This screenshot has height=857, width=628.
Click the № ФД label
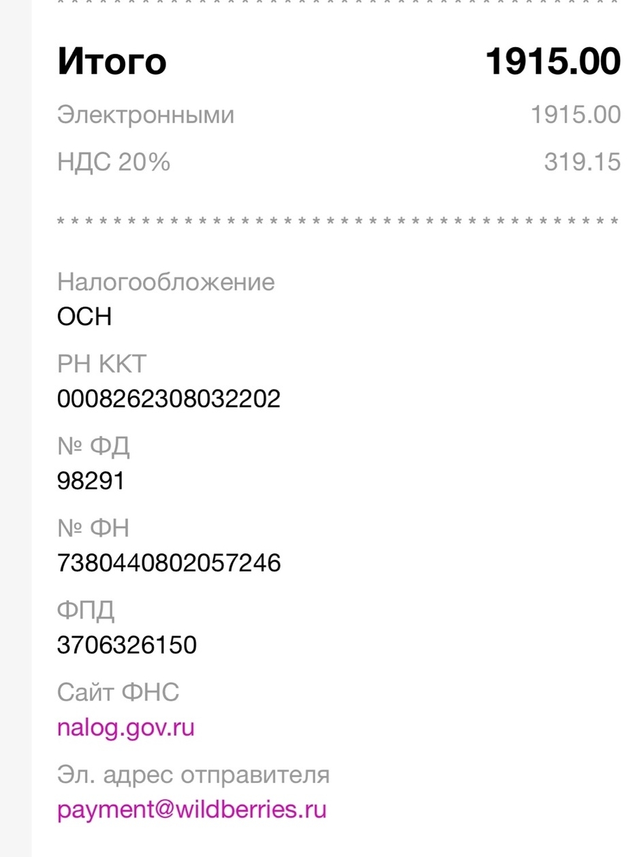coord(93,446)
